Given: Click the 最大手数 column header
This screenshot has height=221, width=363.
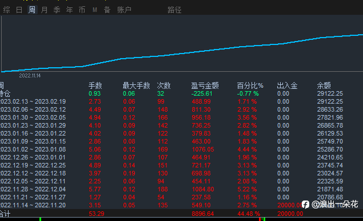Looking at the screenshot, I should coord(137,85).
